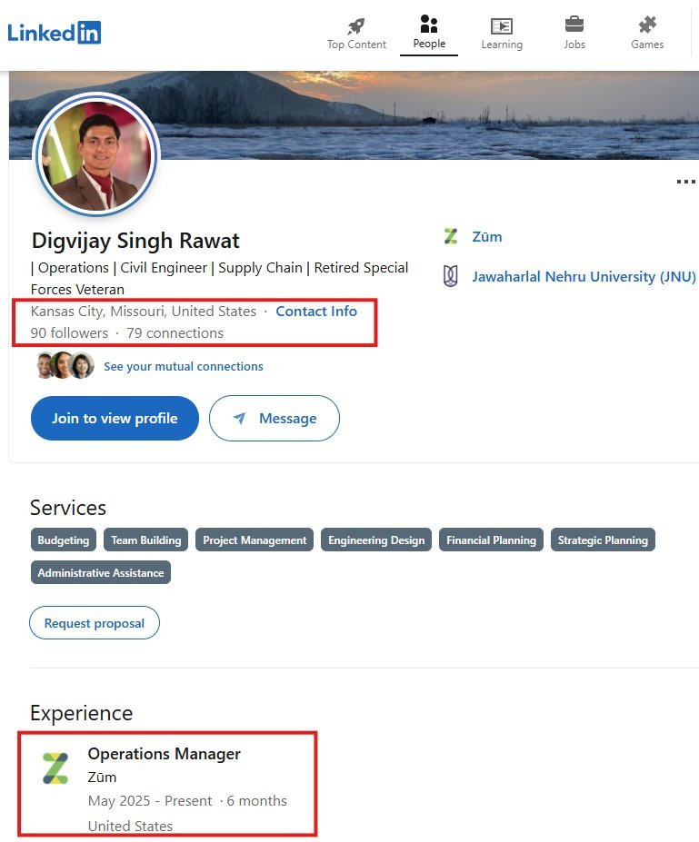
Task: Select the People icon in navigation
Action: 429,25
